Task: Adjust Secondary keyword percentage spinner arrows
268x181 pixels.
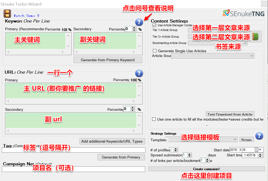Action: [134, 29]
